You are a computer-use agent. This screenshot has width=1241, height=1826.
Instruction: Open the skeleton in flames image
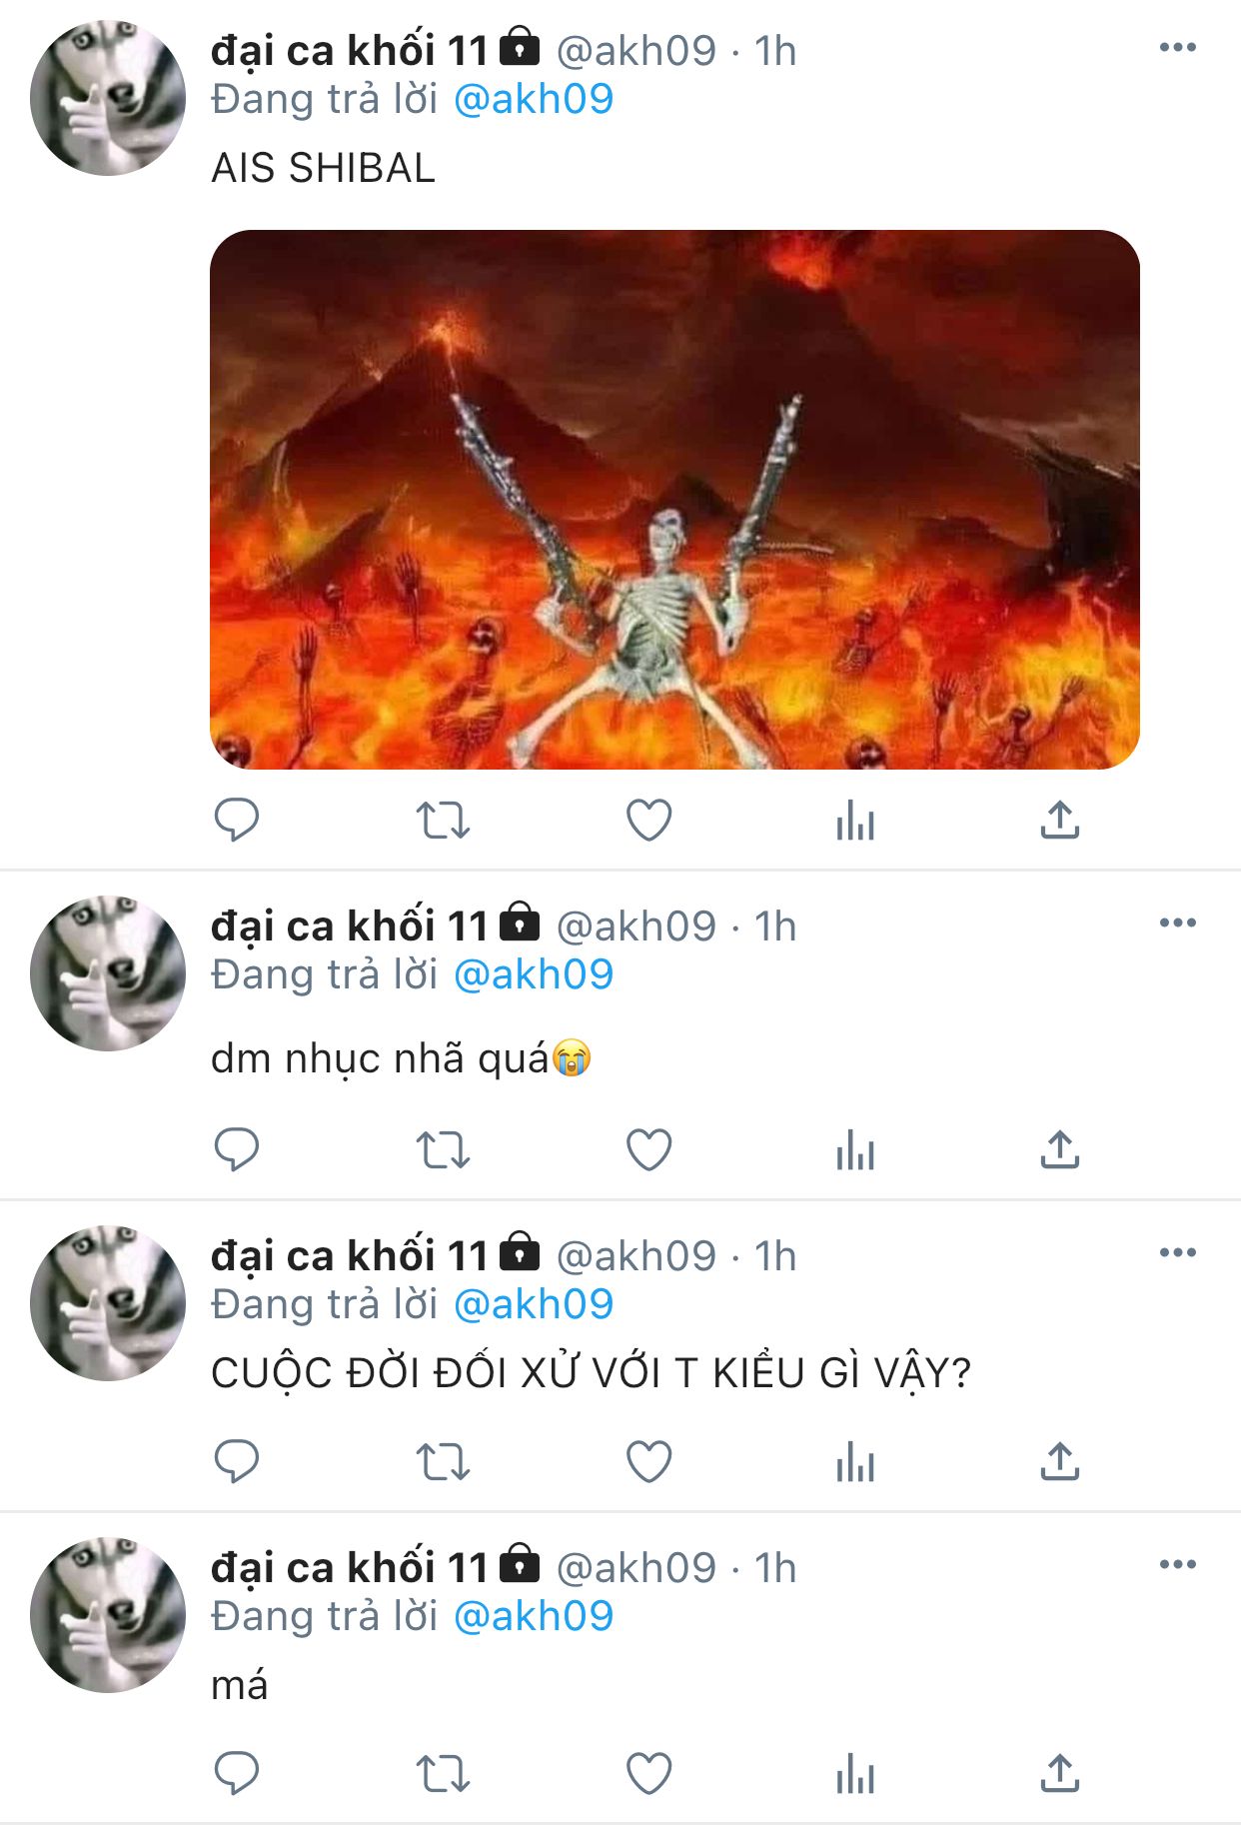click(674, 500)
